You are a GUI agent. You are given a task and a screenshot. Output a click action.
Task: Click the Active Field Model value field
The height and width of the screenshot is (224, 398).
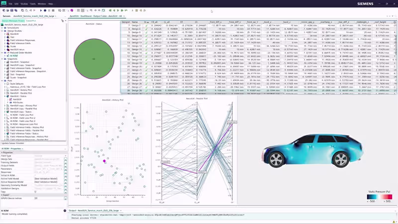49,179
